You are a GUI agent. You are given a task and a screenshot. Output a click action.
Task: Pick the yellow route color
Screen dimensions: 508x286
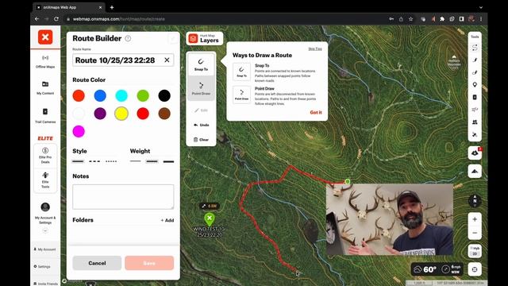pos(121,114)
